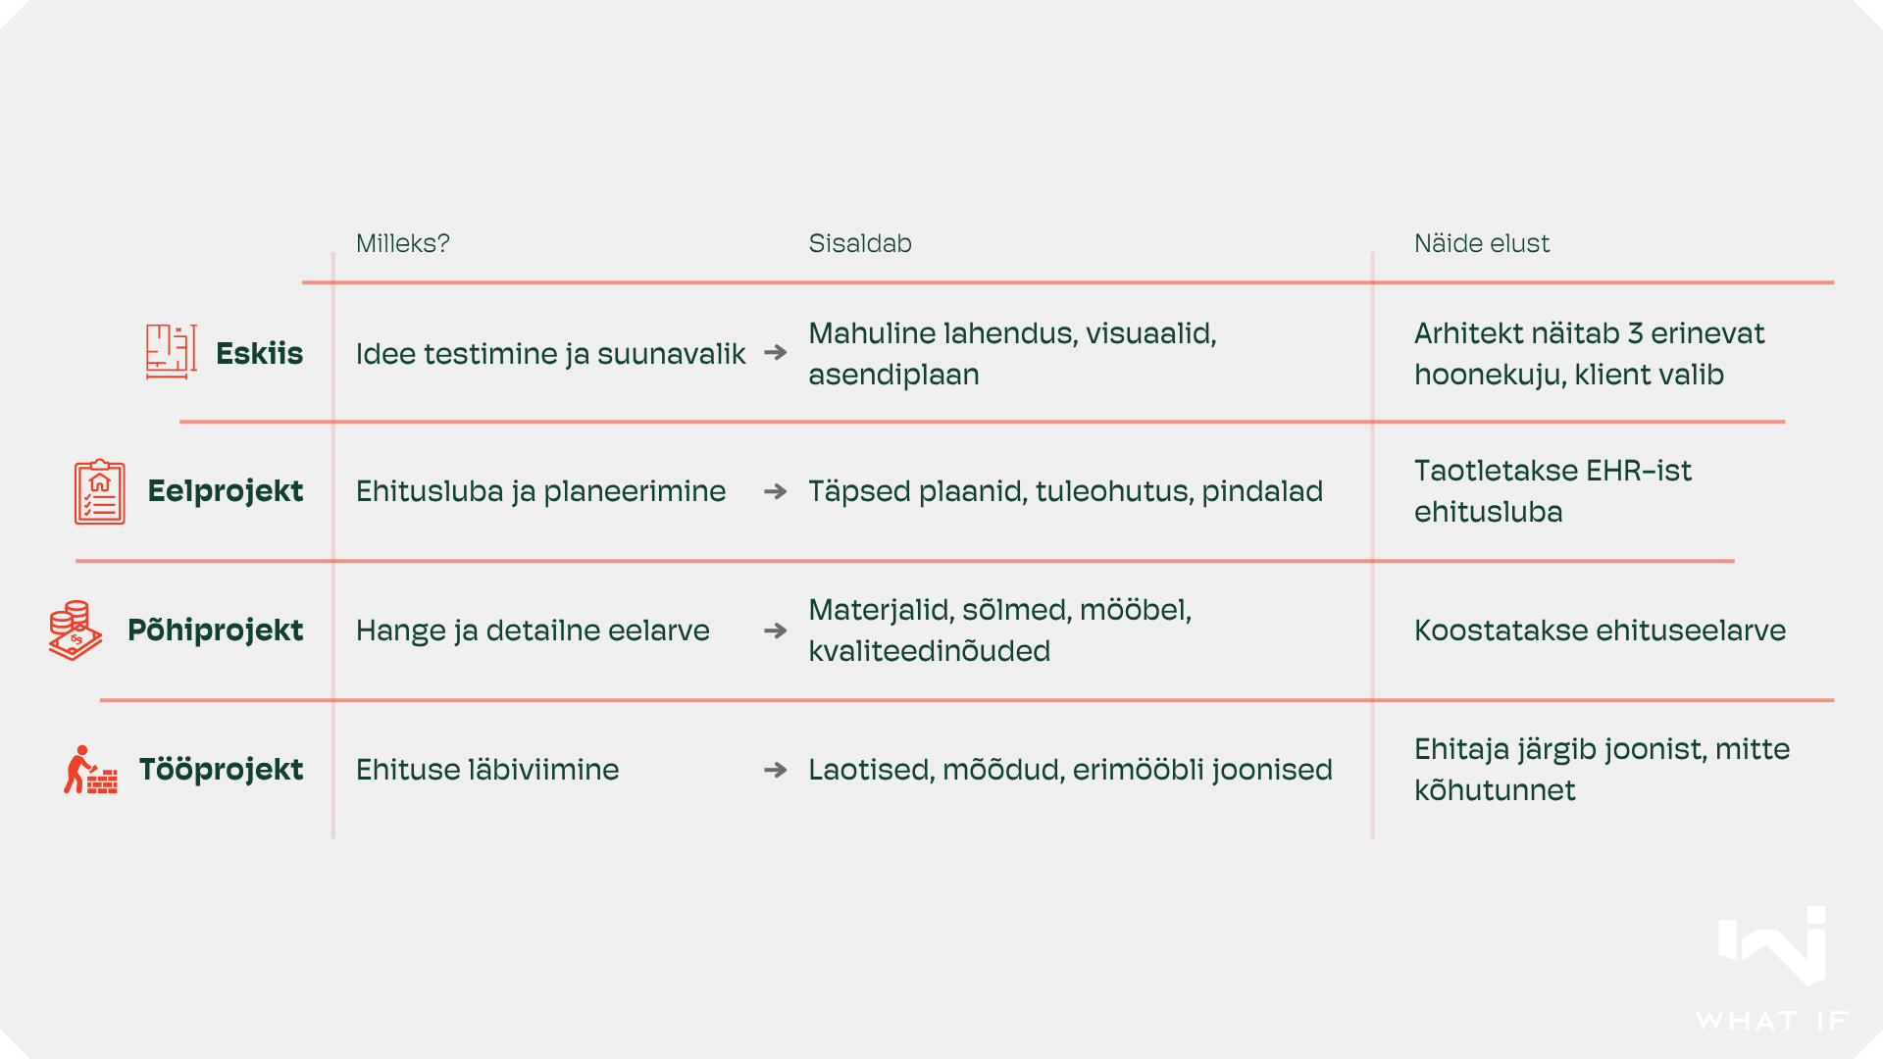The height and width of the screenshot is (1059, 1883).
Task: Click the arrow in the Tööprojekt row
Action: (775, 770)
